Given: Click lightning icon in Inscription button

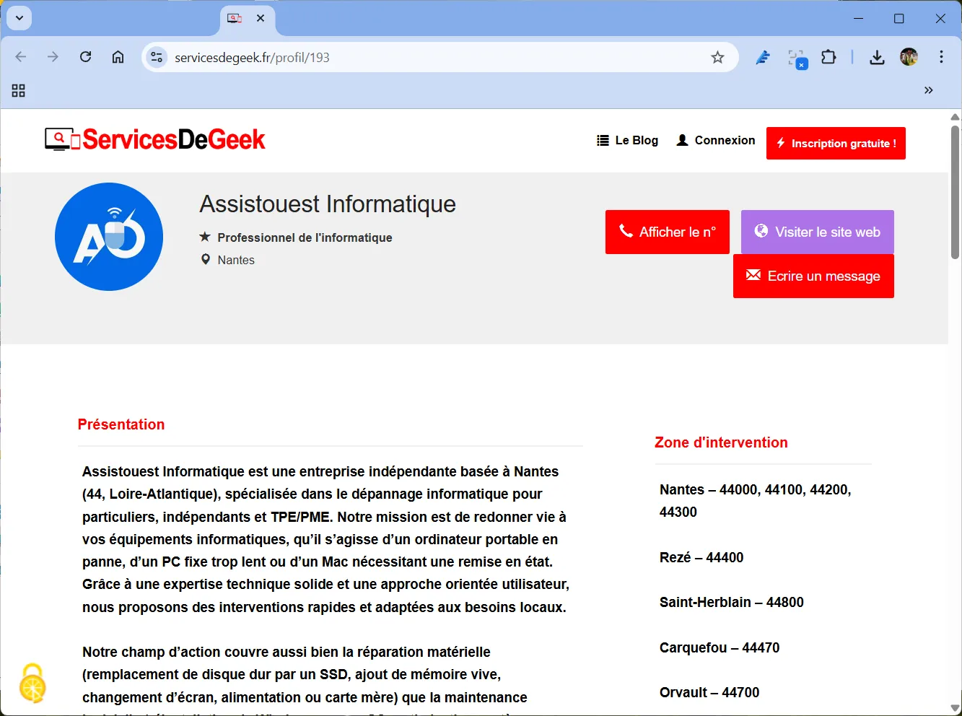Looking at the screenshot, I should pos(781,143).
